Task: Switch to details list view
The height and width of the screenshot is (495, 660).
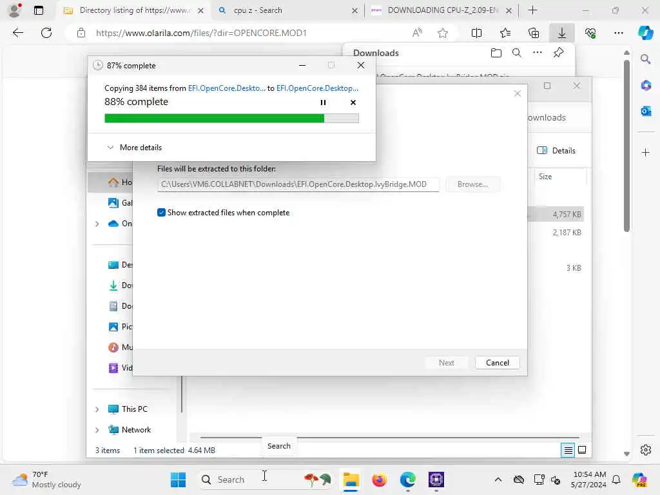Action: pos(568,451)
